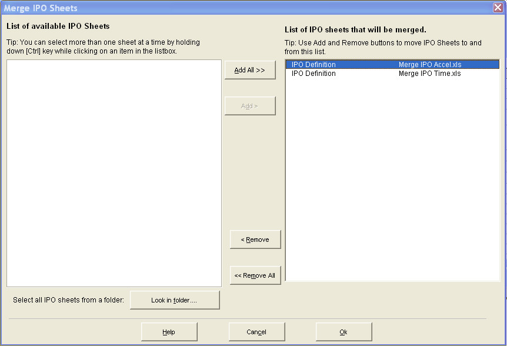
Task: Click the empty area below the merged sheets list
Action: (x=388, y=177)
